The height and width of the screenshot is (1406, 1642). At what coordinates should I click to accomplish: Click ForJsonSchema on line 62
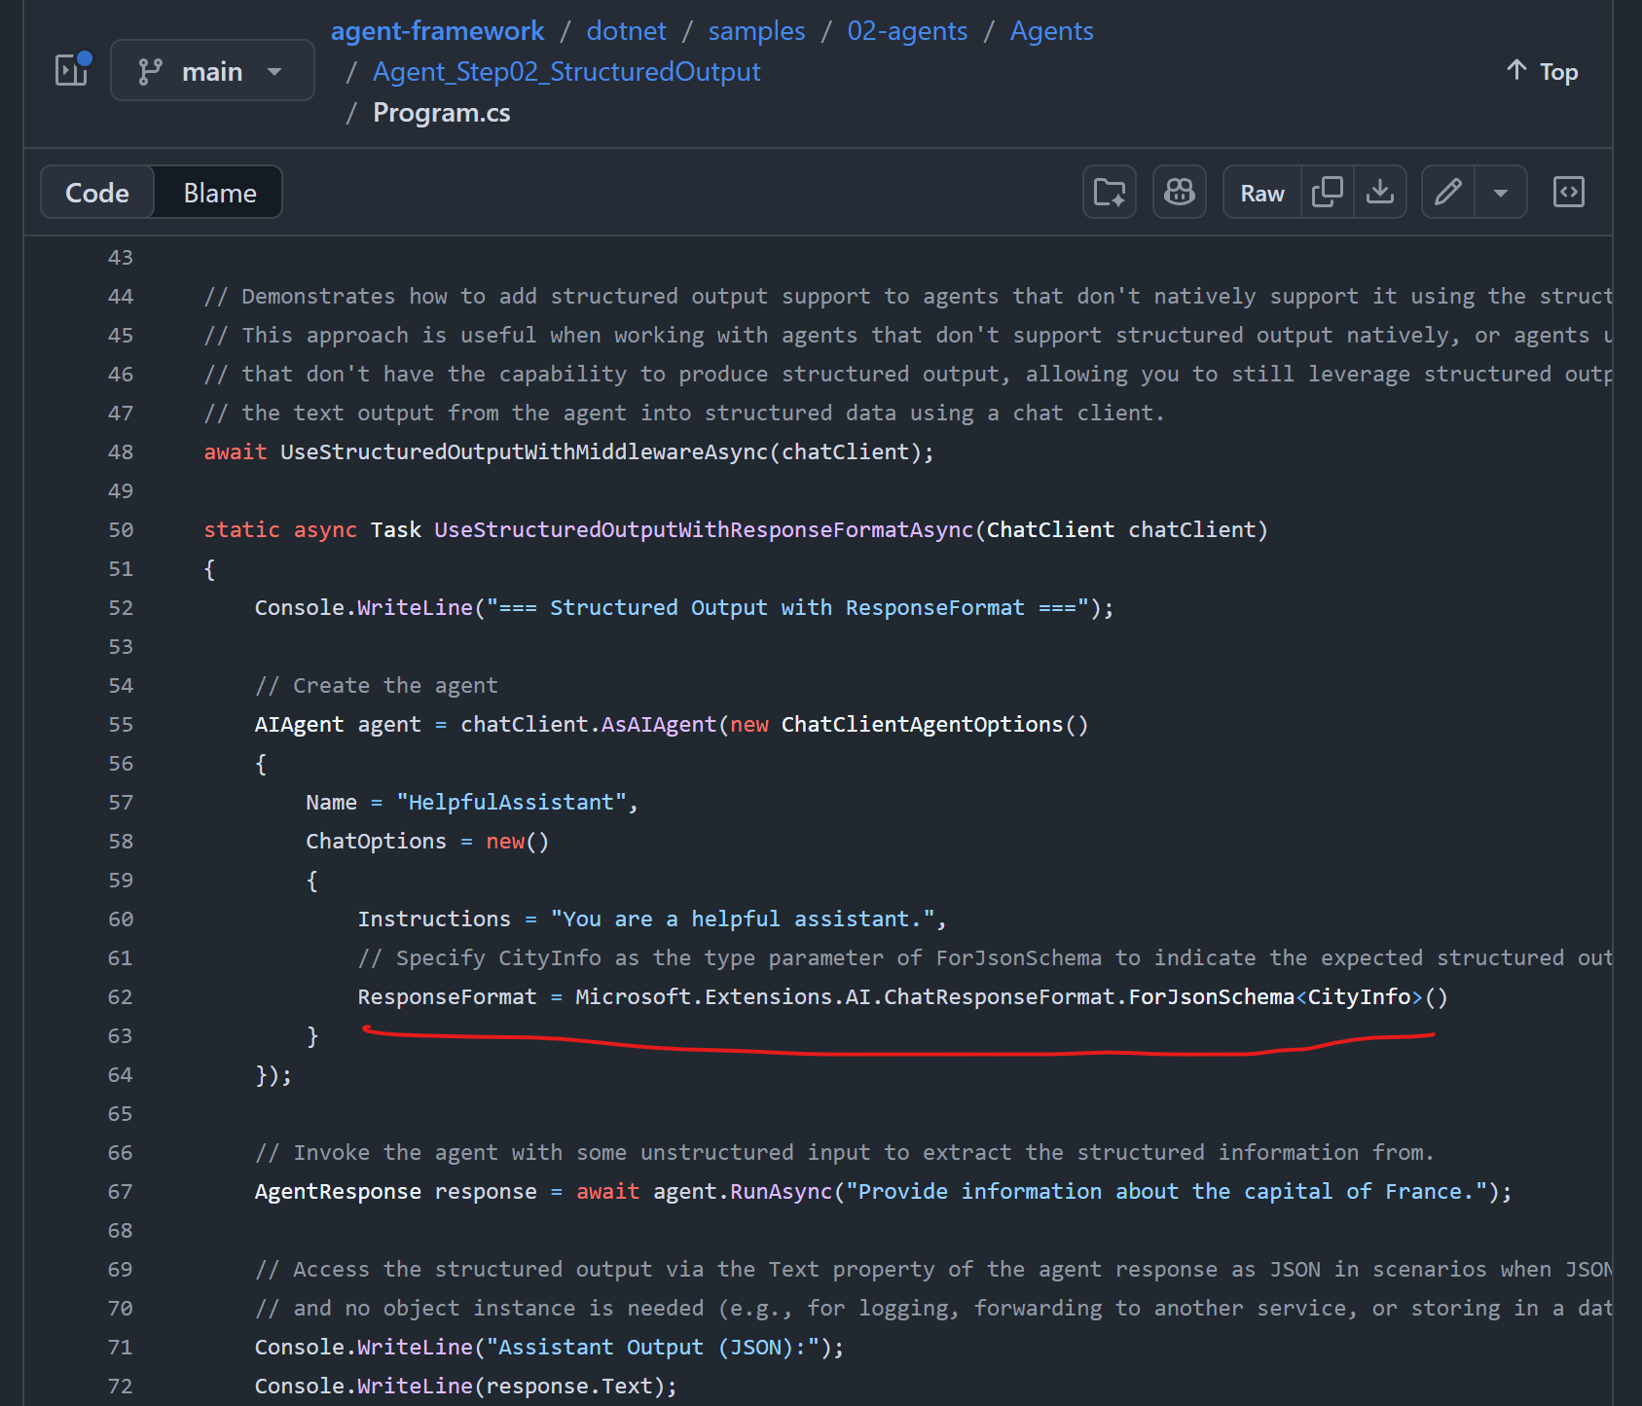click(x=1212, y=996)
